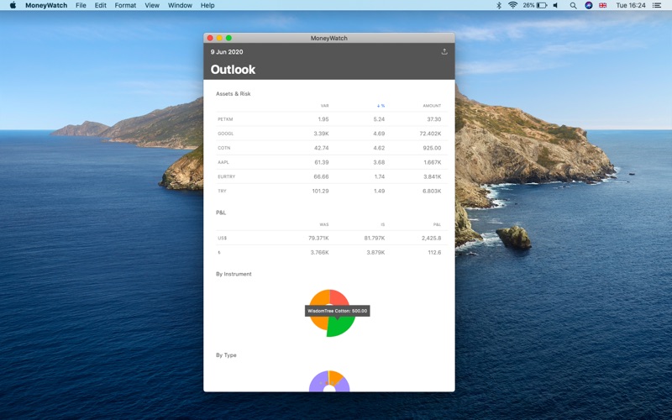Open the Apple menu
Image resolution: width=672 pixels, height=420 pixels.
(13, 5)
